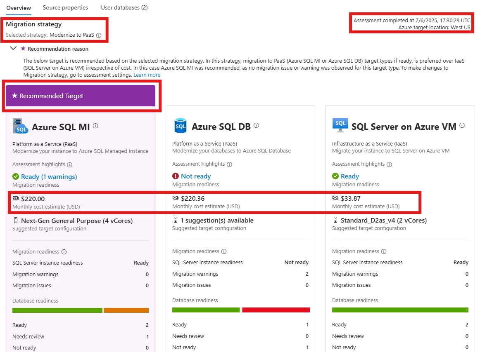480x352 pixels.
Task: Switch to the Overview tab
Action: pos(19,8)
